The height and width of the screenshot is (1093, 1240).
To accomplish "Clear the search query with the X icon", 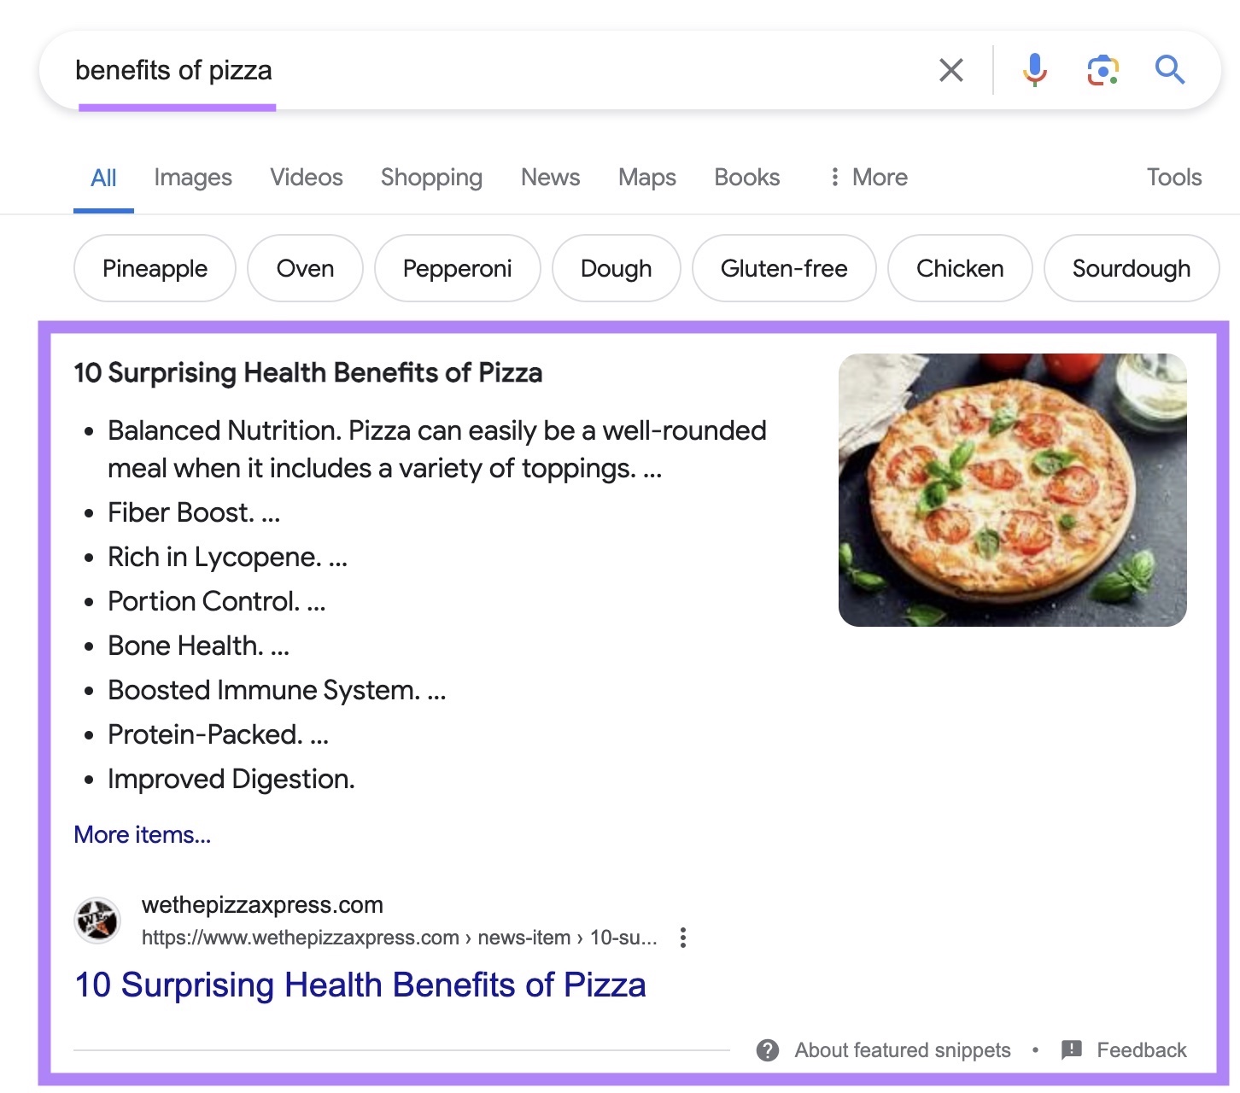I will (x=950, y=70).
